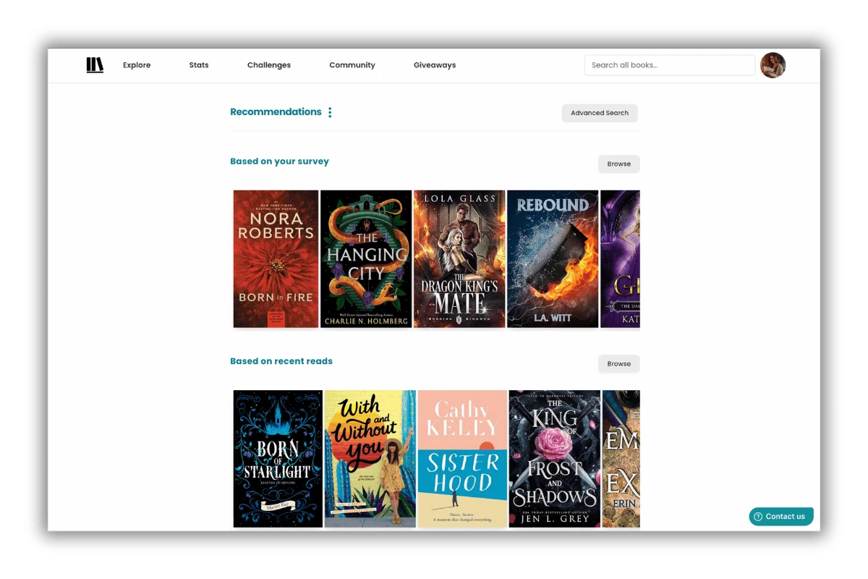868x579 pixels.
Task: Open the Giveaways section
Action: point(434,64)
